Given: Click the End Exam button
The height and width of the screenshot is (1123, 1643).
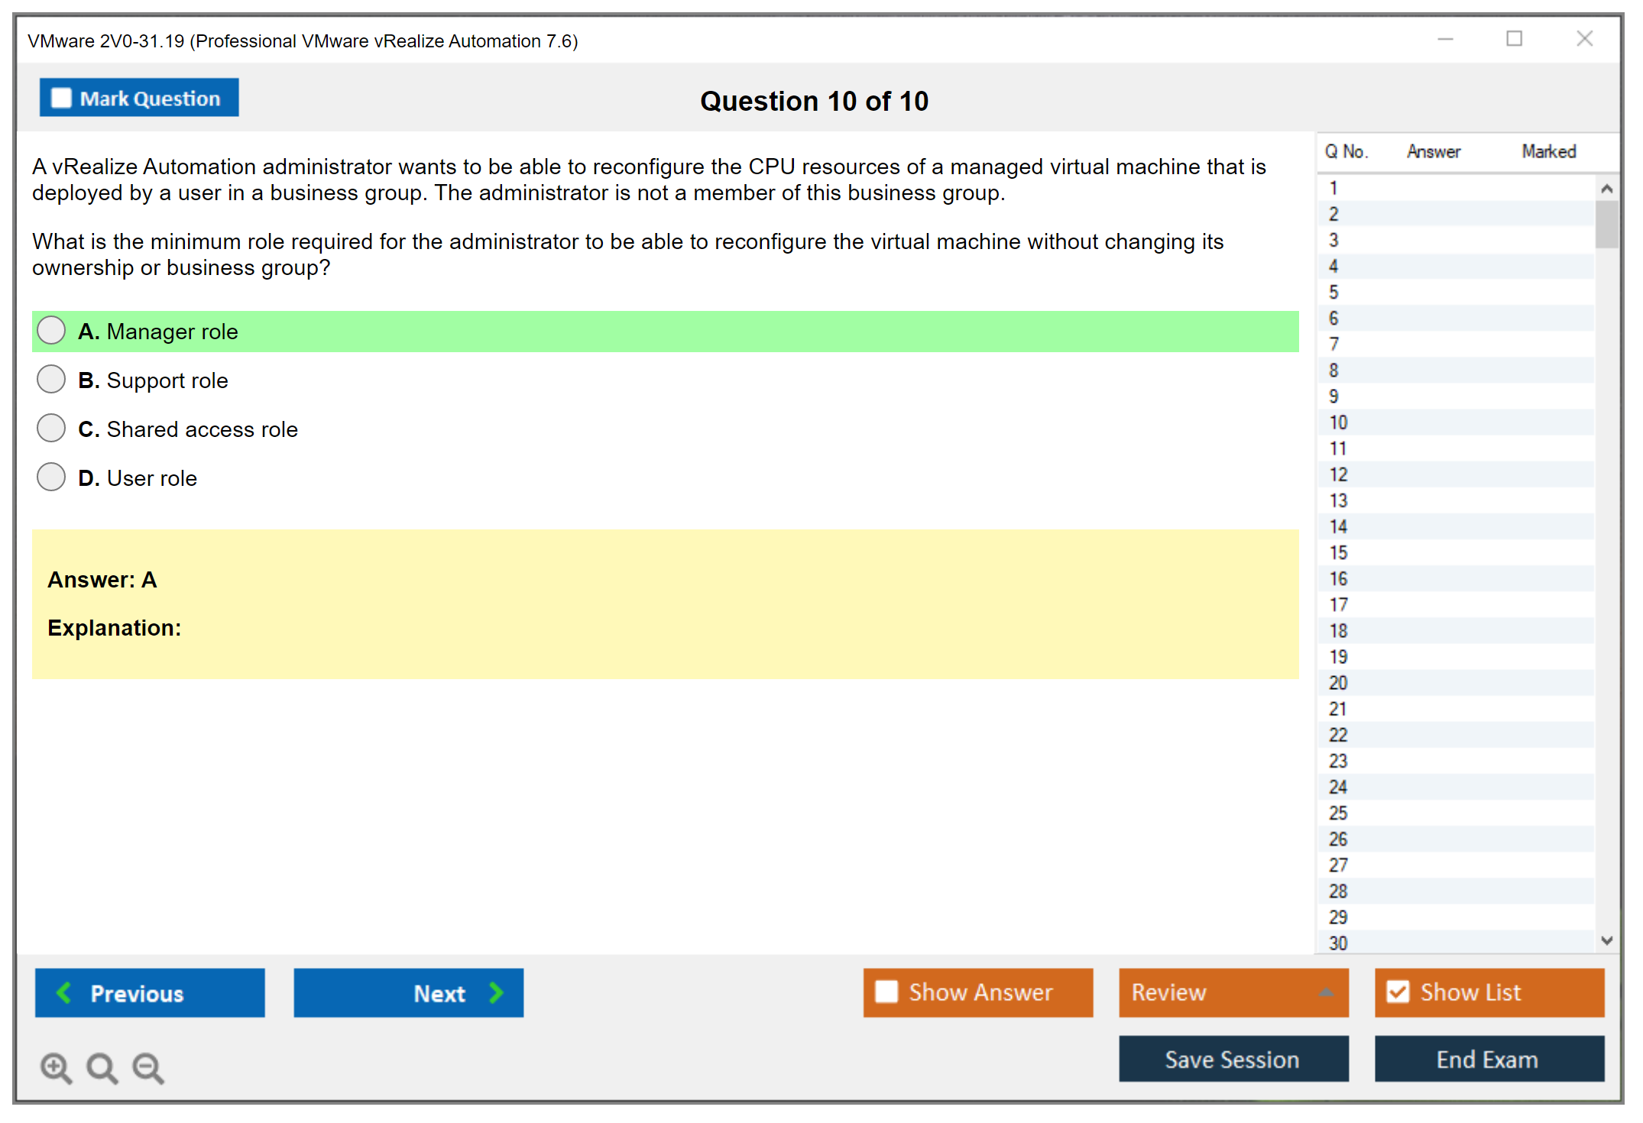Looking at the screenshot, I should click(x=1488, y=1059).
